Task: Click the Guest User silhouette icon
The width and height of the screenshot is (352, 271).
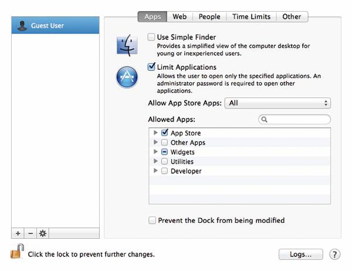Action: tap(23, 26)
